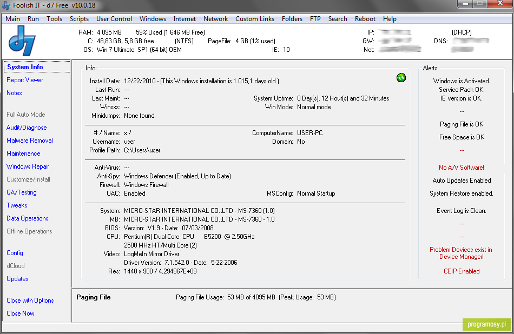Open the FTP menu
Viewport: 514px width, 334px height.
[x=315, y=19]
